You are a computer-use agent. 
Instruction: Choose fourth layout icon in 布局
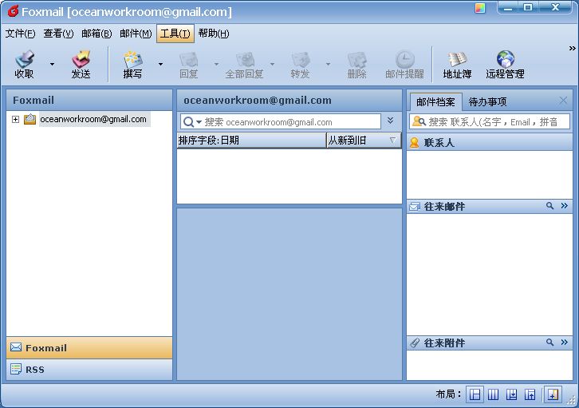[530, 394]
